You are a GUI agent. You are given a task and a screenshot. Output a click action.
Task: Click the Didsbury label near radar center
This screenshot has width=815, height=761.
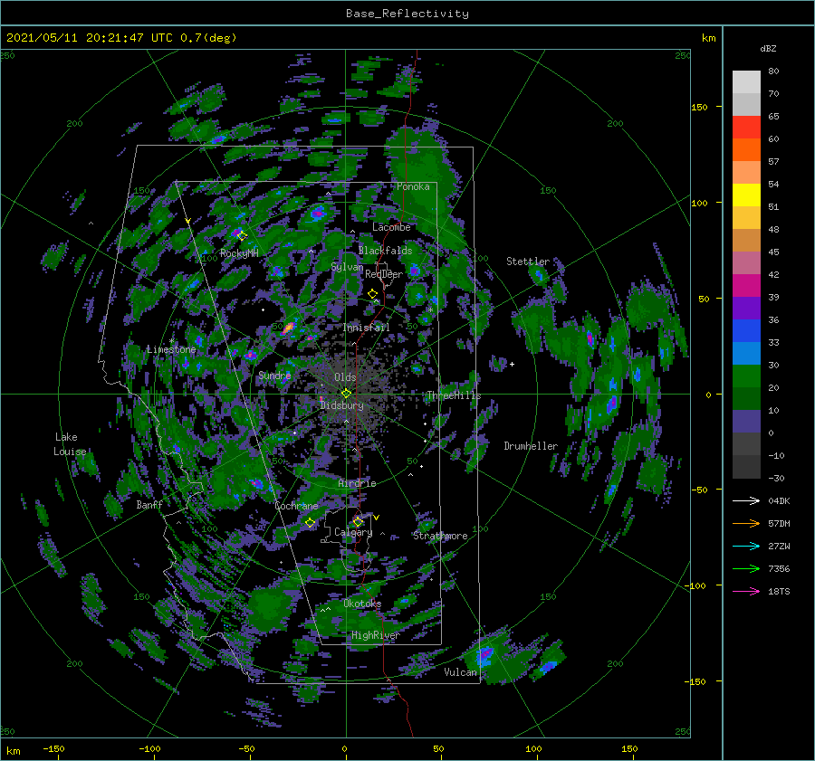(341, 405)
